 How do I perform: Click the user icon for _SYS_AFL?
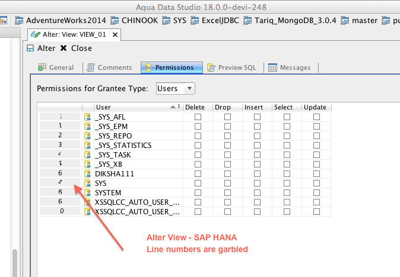click(87, 117)
